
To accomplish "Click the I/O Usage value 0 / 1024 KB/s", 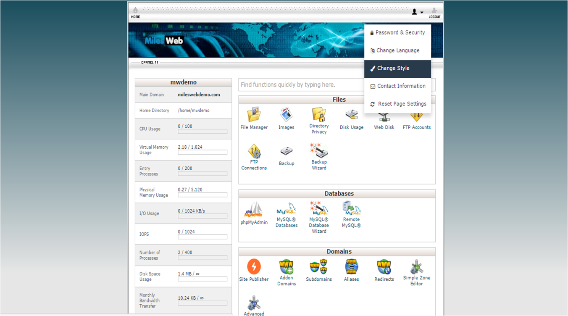I will pyautogui.click(x=192, y=211).
